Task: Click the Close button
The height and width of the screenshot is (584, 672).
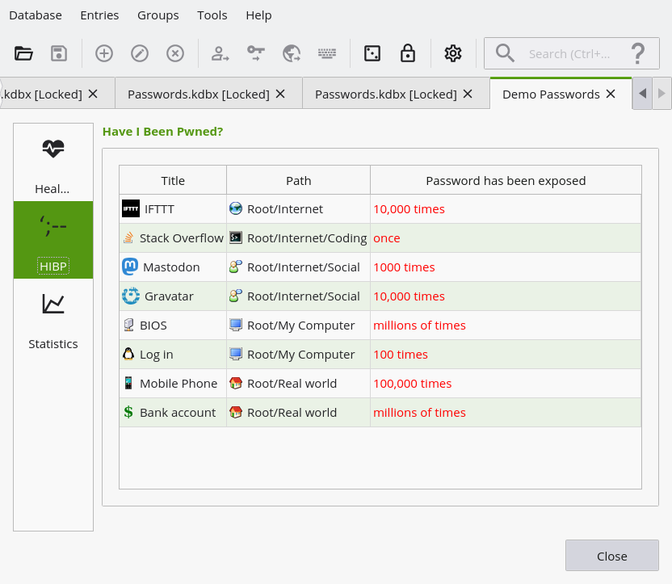Action: click(x=611, y=556)
